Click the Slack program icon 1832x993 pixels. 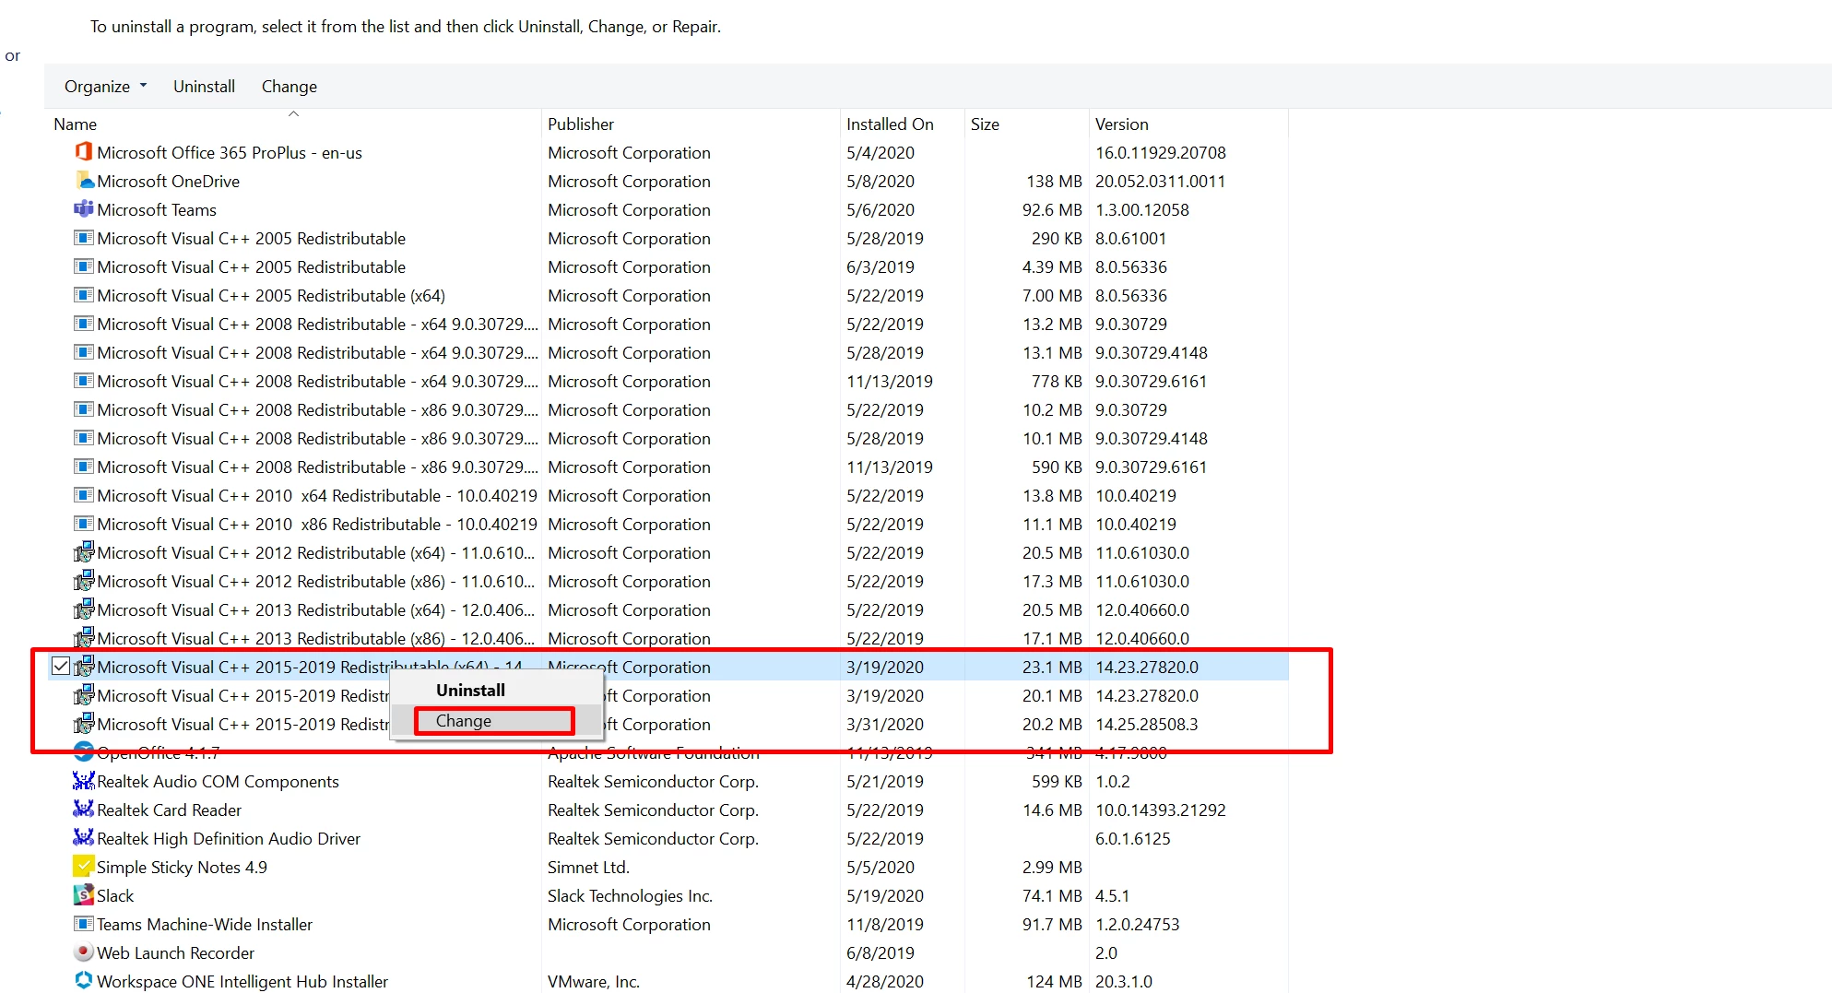[x=83, y=894]
